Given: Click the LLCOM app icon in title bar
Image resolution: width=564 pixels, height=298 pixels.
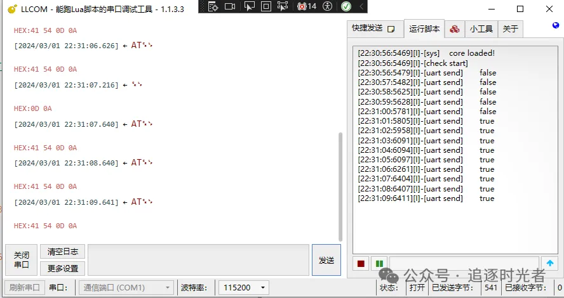Looking at the screenshot, I should click(x=12, y=9).
